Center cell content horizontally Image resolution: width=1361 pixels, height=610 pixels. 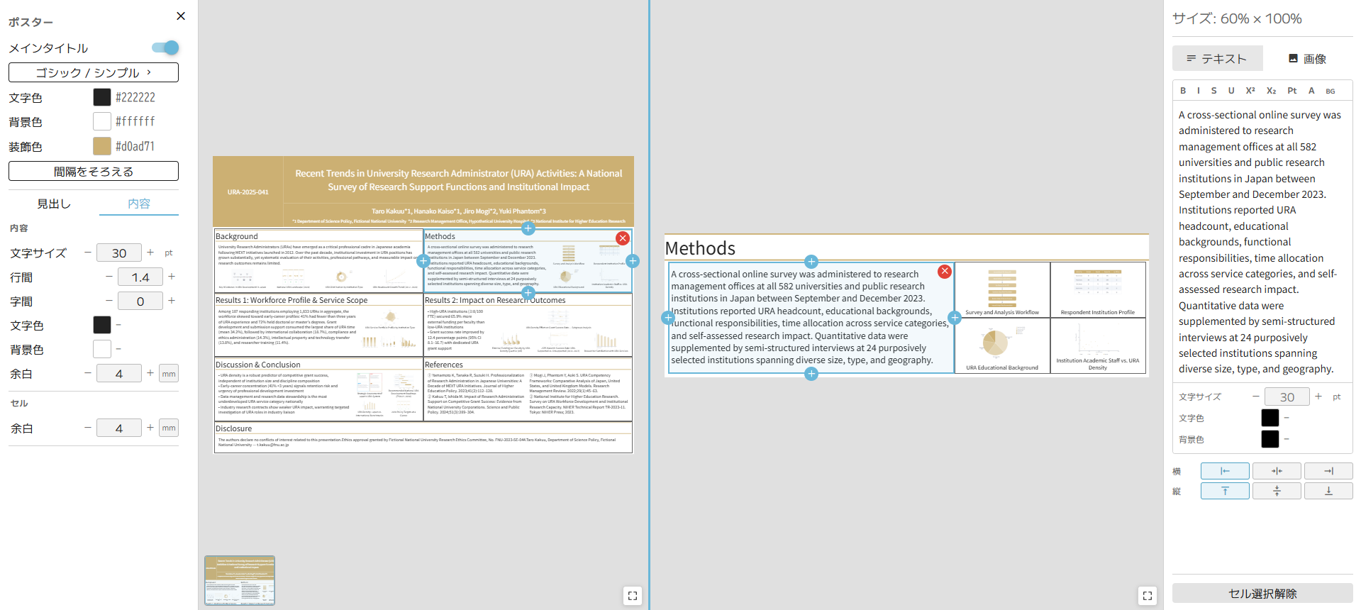[x=1277, y=471]
